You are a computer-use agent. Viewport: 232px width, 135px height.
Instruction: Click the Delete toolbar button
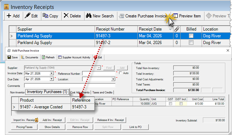click(x=72, y=16)
